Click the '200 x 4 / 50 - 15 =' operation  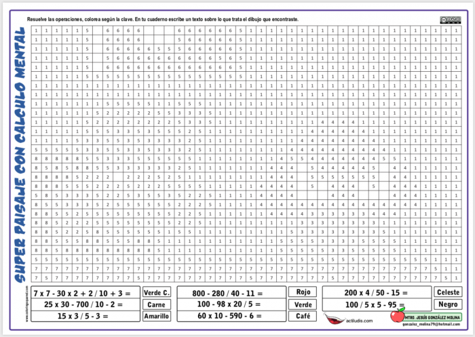tap(377, 293)
